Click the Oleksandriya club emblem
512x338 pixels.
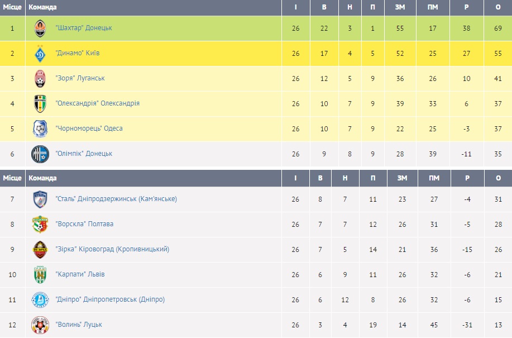40,103
